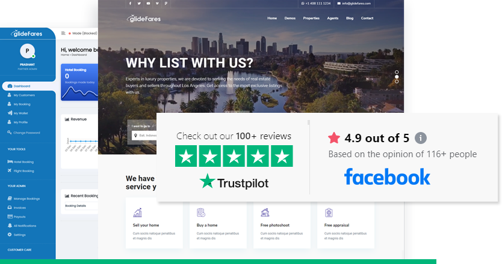Select the first hero slider dot
Viewport: 502px width, 264px height.
[x=397, y=72]
